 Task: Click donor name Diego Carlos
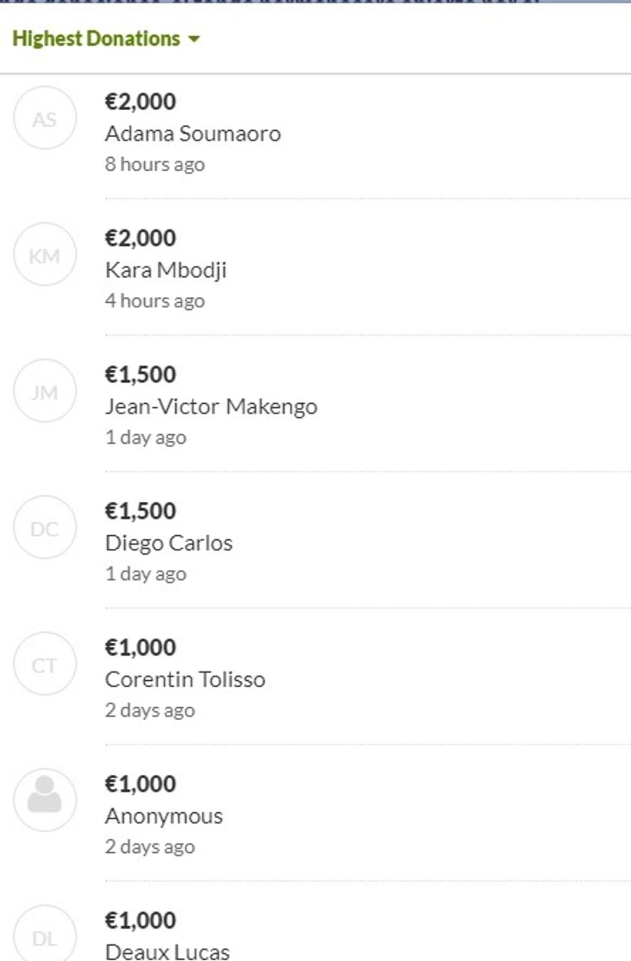coord(169,543)
